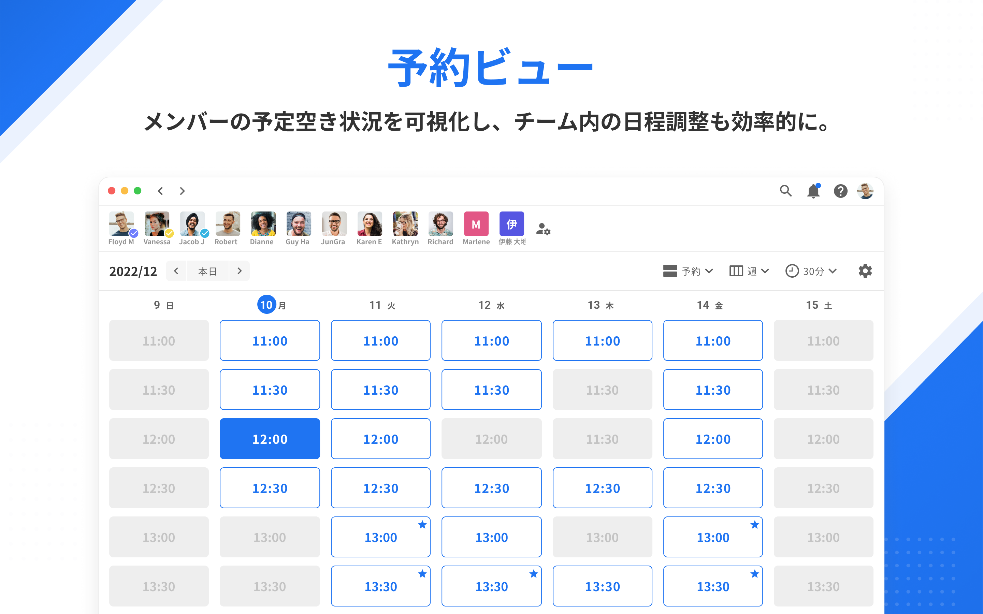Open the profile avatar in the top bar

[865, 191]
